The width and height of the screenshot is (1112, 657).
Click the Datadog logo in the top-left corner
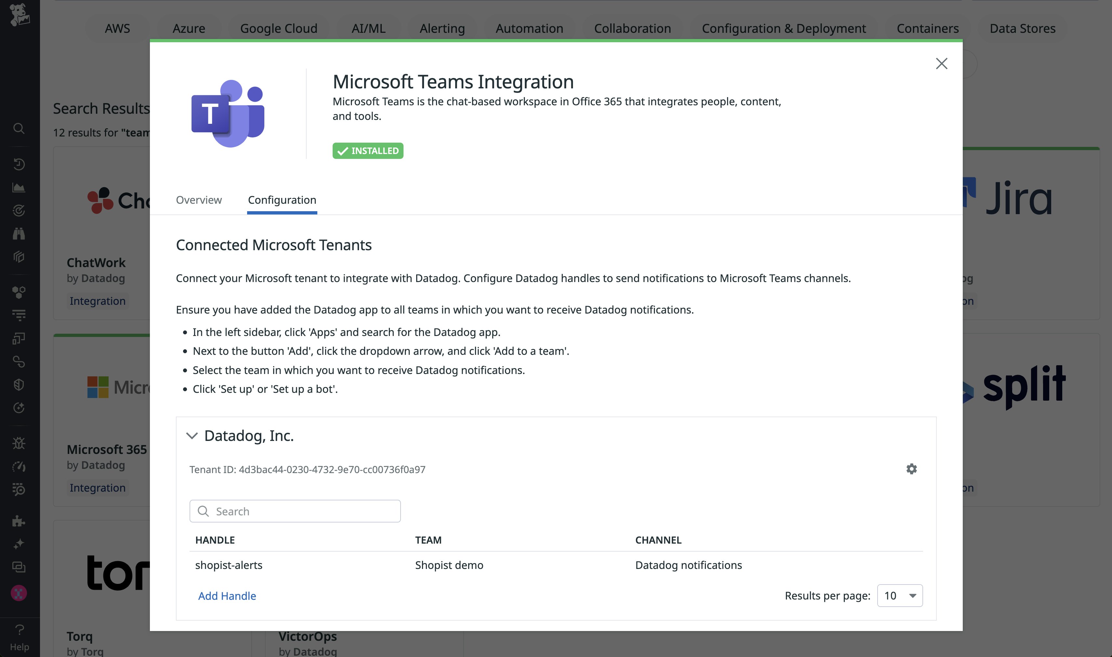[20, 15]
